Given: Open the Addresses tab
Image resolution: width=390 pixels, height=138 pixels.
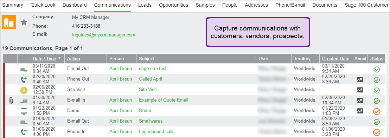Looking at the screenshot, I should click(256, 5).
